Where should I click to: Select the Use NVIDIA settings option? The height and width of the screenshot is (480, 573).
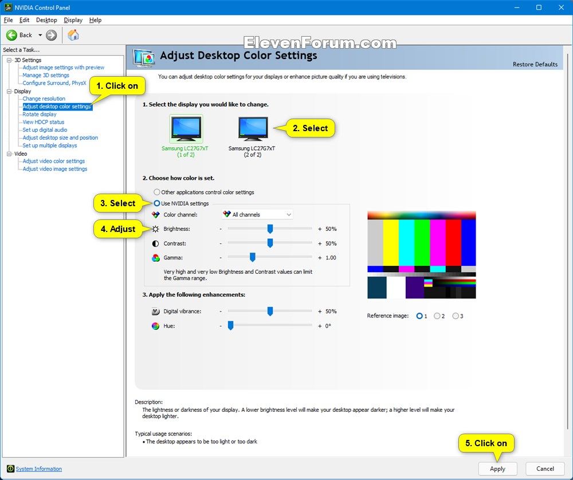156,203
